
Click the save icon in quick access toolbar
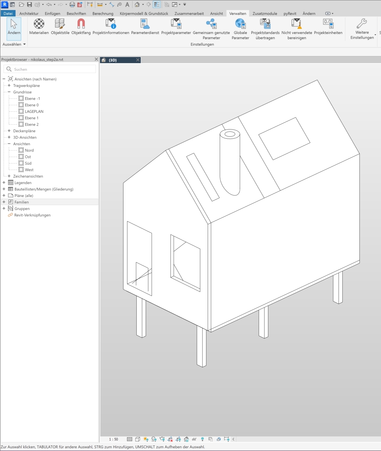coord(29,5)
